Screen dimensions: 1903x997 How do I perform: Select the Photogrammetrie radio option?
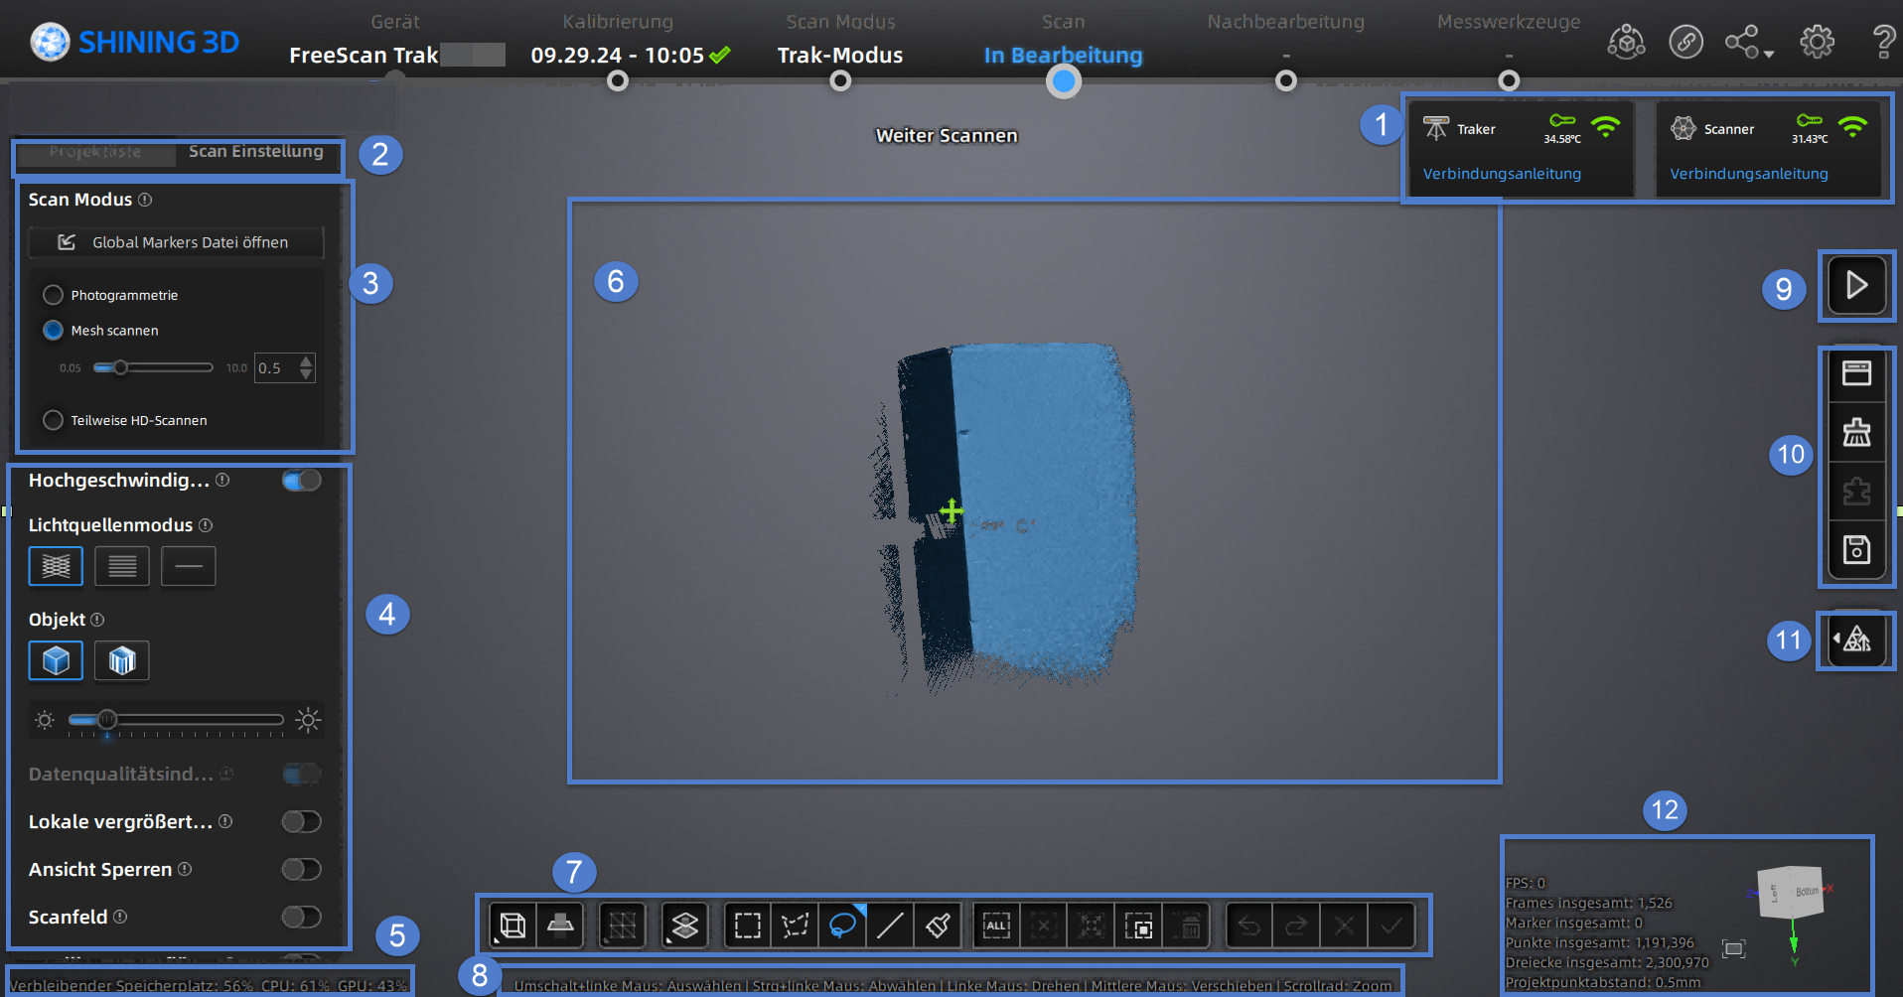coord(54,295)
